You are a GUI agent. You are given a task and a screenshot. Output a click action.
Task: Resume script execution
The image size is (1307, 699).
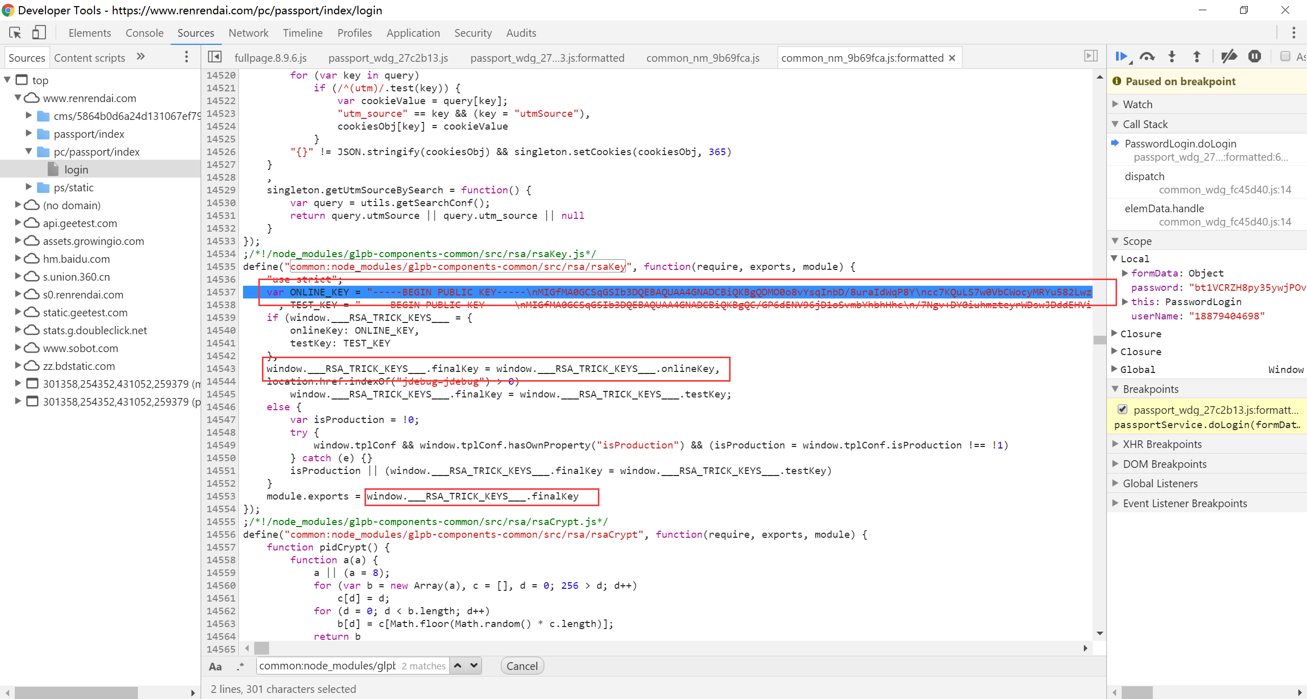(x=1121, y=57)
